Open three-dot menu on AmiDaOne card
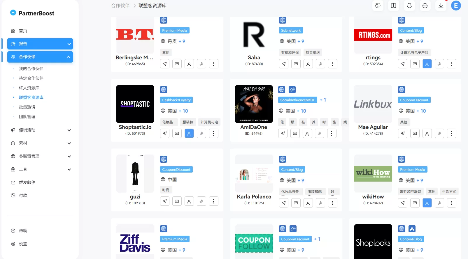Image resolution: width=468 pixels, height=259 pixels. point(332,133)
